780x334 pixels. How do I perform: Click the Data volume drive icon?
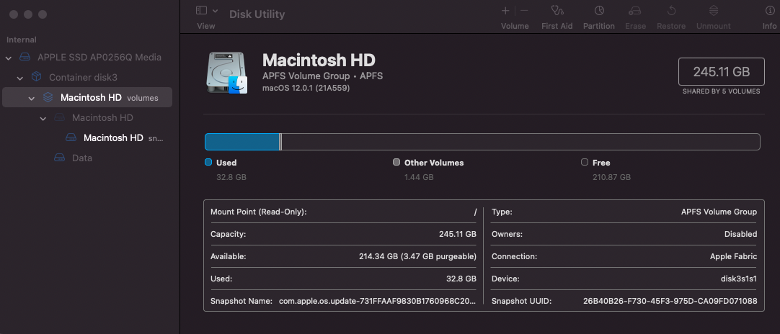tap(59, 158)
